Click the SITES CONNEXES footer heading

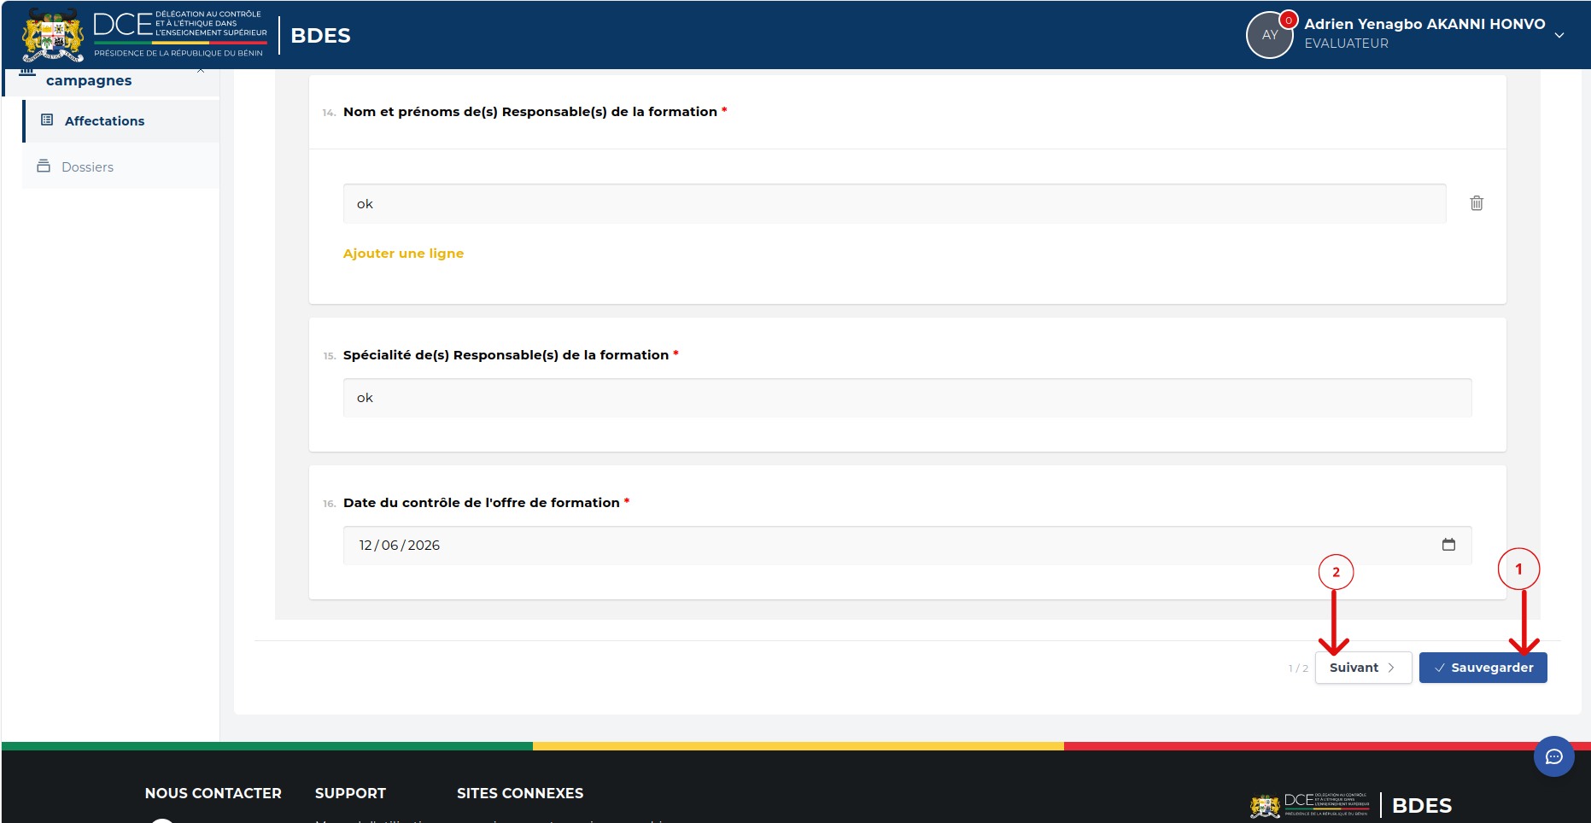pyautogui.click(x=520, y=793)
